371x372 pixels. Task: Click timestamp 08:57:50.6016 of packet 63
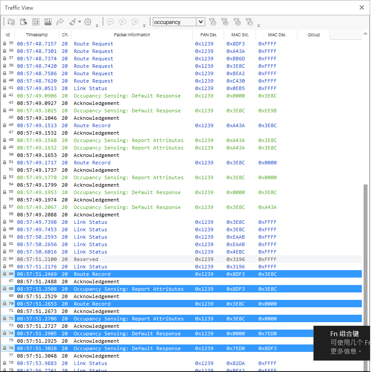(x=37, y=252)
